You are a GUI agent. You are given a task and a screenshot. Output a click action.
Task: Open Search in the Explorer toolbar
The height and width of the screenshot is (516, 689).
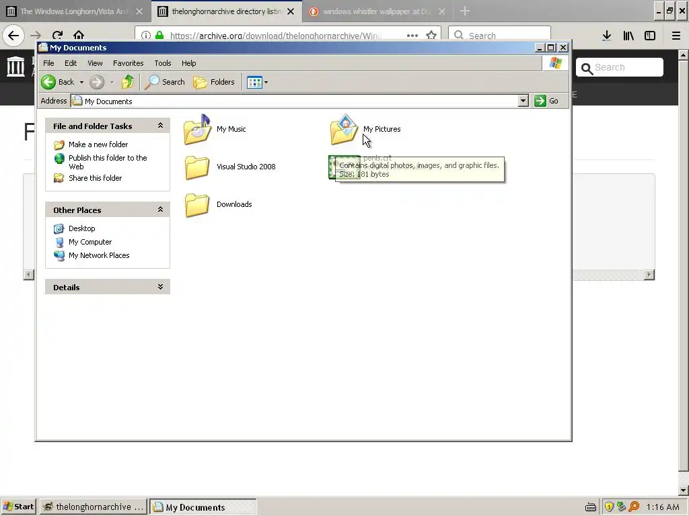(x=166, y=82)
